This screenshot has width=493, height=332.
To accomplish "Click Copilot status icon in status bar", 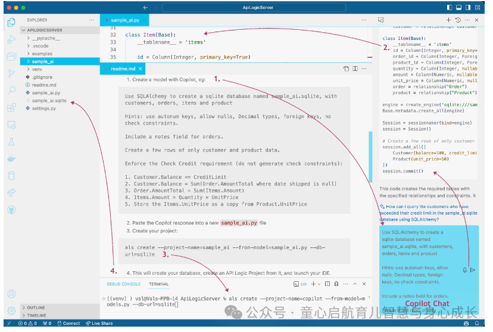I will [466, 323].
